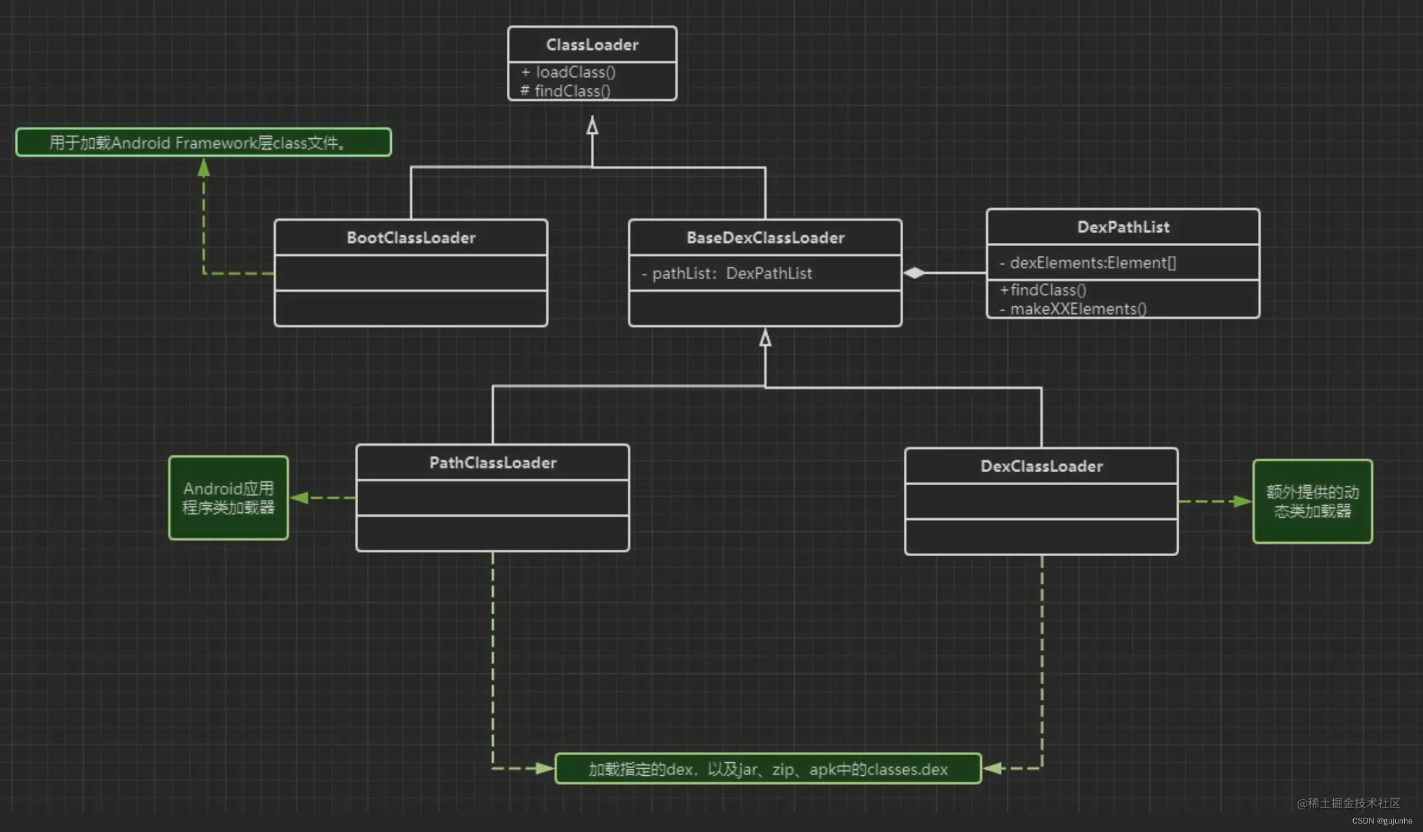This screenshot has height=832, width=1423.
Task: Select the PathClassLoader class header
Action: coord(493,463)
